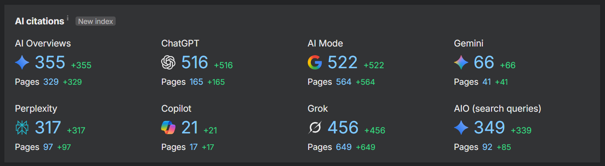
Task: Click the Grok label
Action: point(318,109)
